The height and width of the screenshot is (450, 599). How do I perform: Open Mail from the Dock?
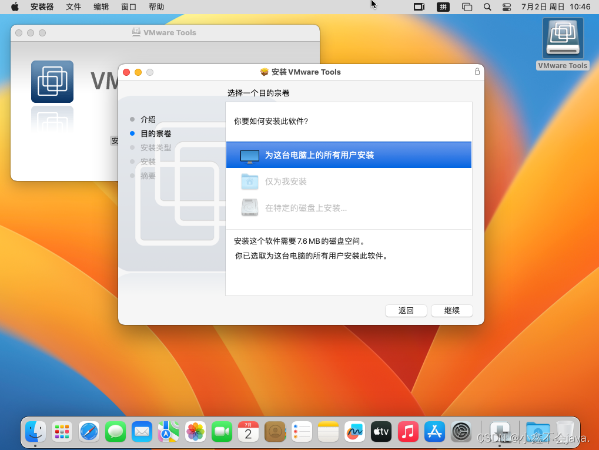(x=142, y=432)
